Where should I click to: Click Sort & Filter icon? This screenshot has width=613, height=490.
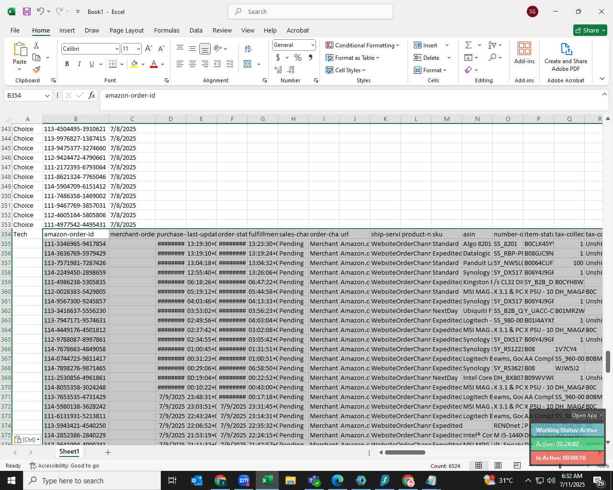point(492,45)
